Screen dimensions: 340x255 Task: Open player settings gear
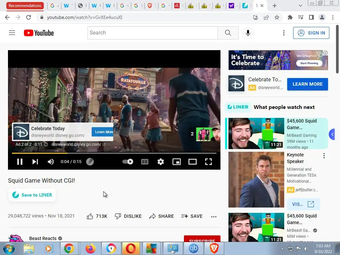pos(161,162)
